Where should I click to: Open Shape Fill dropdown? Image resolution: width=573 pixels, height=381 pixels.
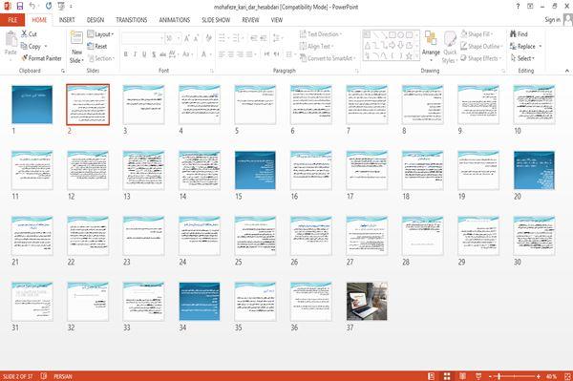tap(477, 34)
